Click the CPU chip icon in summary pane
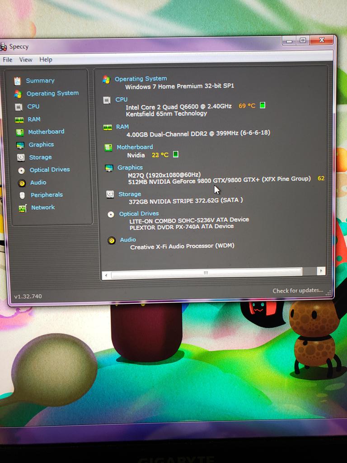 107,100
